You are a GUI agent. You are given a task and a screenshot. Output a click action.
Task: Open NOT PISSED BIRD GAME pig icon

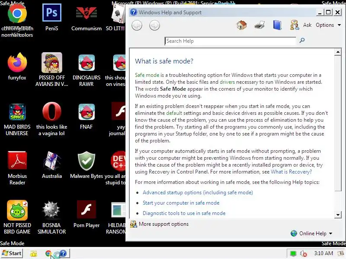pyautogui.click(x=17, y=210)
